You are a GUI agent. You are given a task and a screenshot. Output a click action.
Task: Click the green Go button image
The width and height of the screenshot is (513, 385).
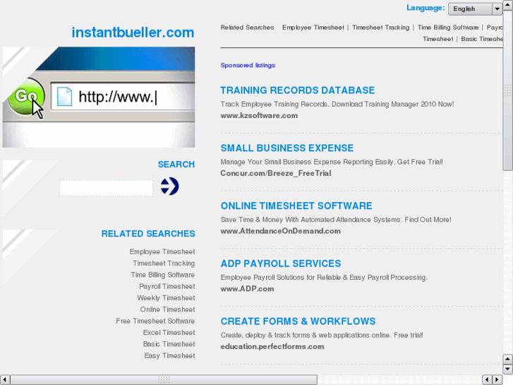26,96
